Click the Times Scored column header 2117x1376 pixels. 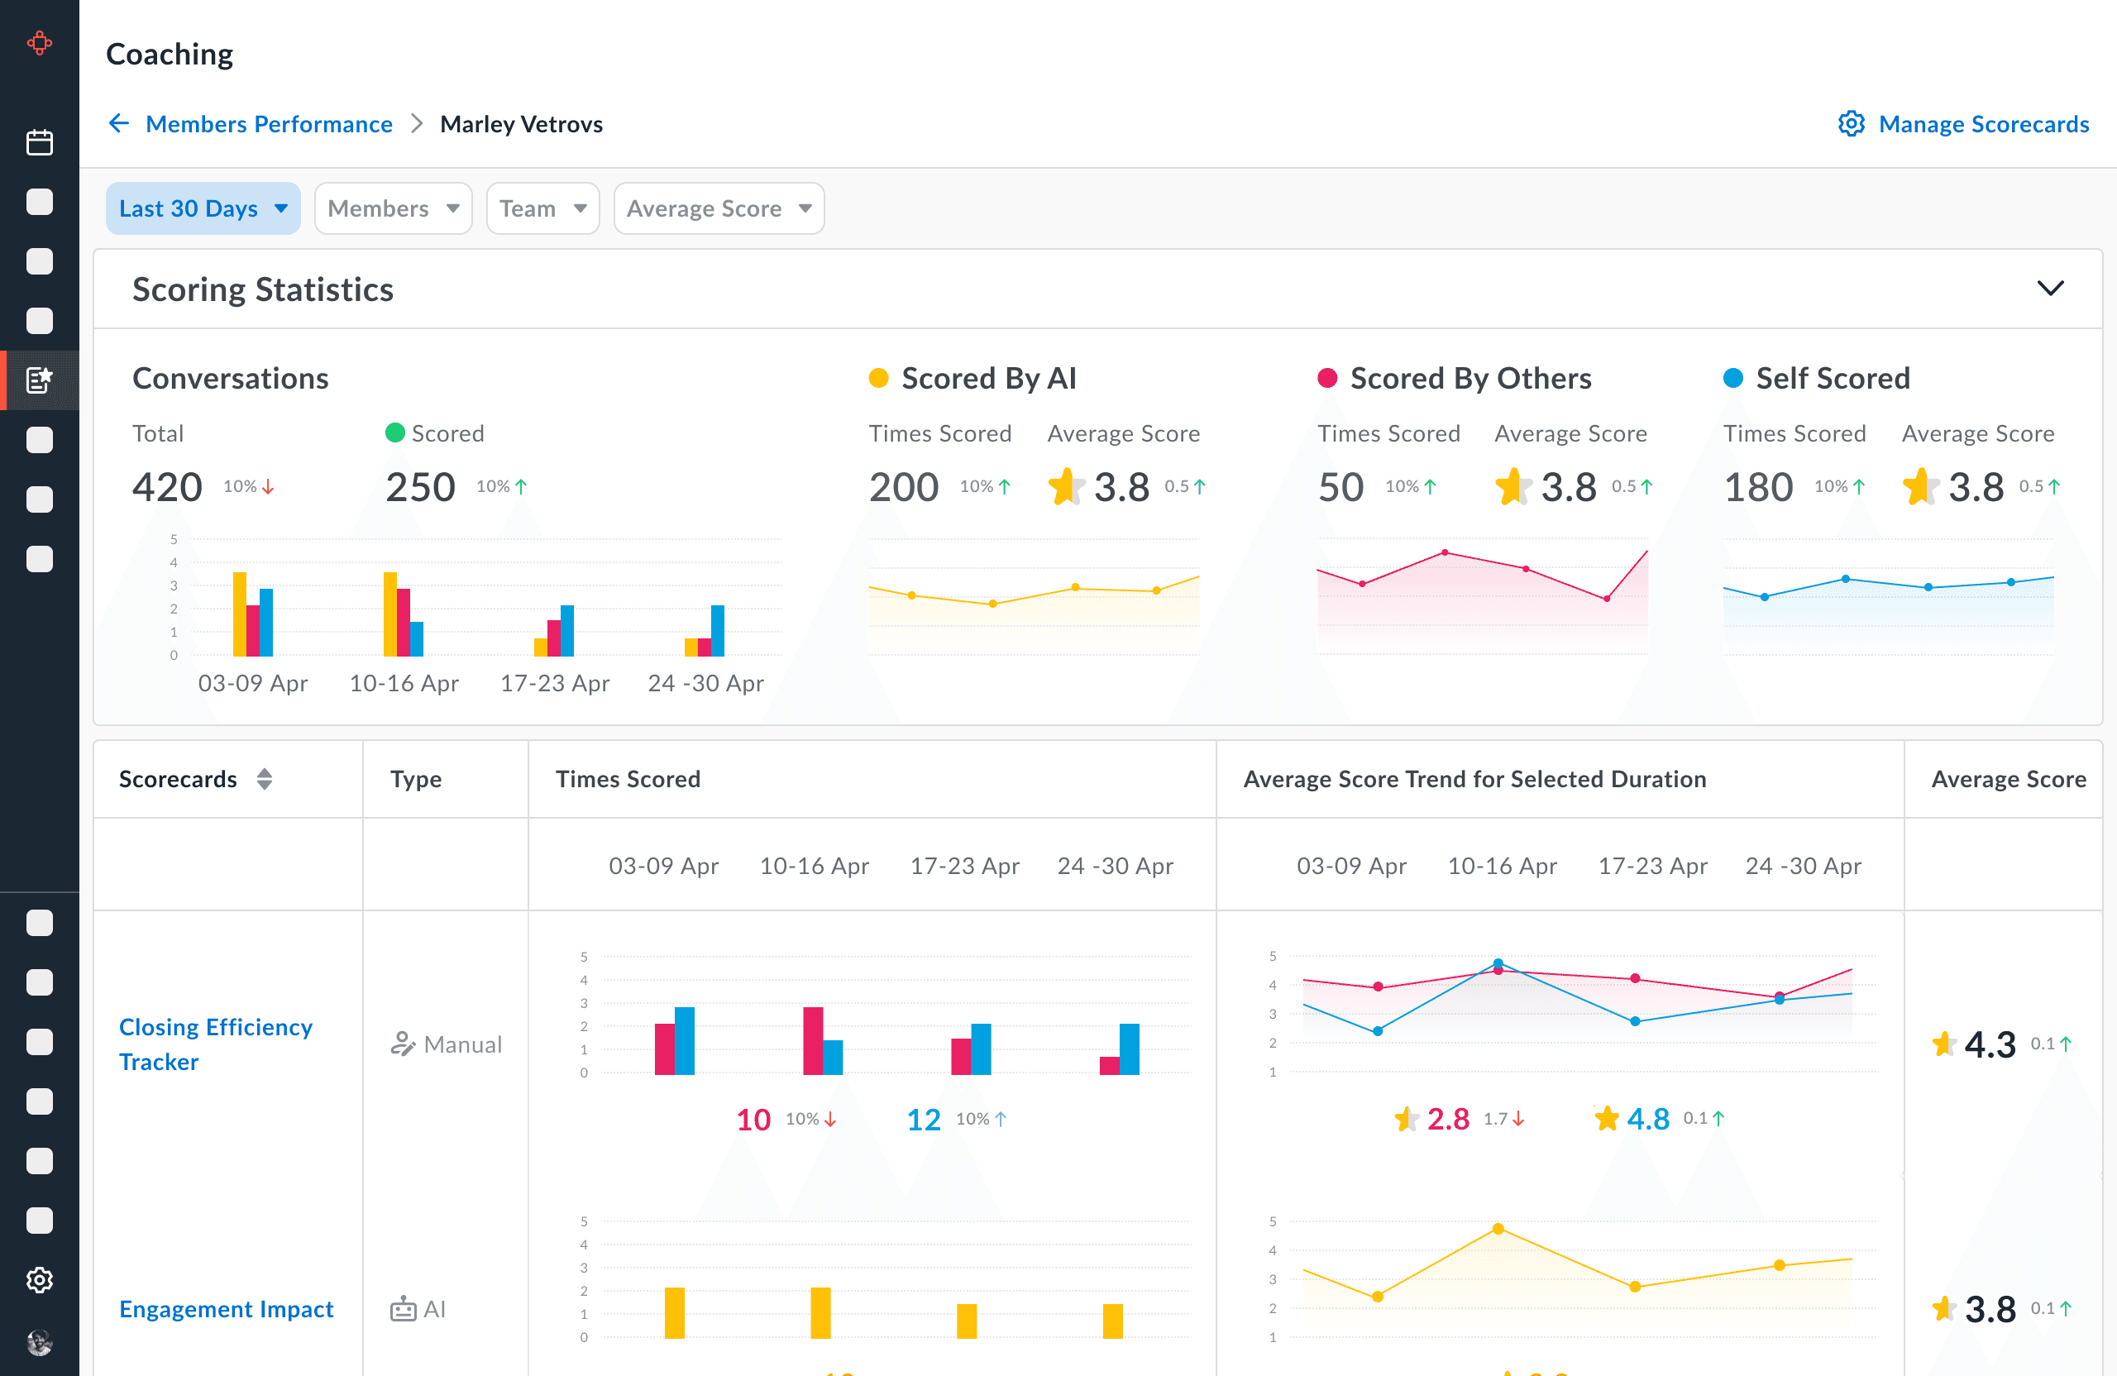pos(627,779)
